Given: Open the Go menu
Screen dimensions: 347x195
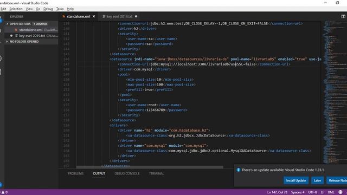Looking at the screenshot, I should [x=38, y=9].
